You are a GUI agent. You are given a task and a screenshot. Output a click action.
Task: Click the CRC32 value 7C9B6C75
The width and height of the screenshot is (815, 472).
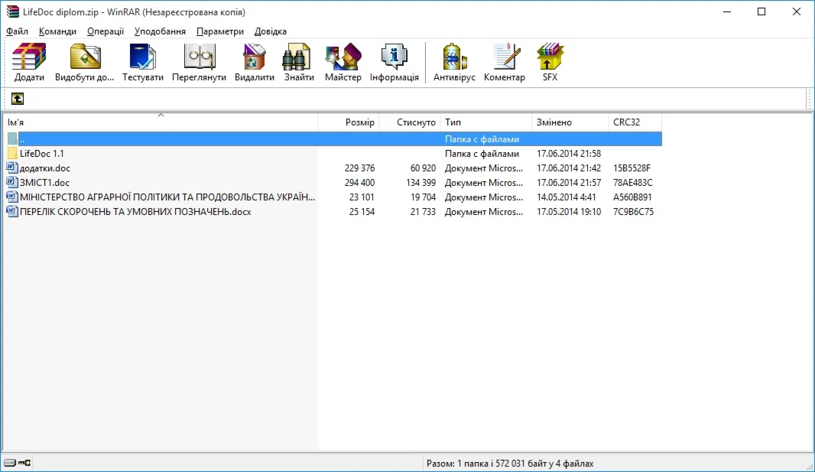(633, 212)
